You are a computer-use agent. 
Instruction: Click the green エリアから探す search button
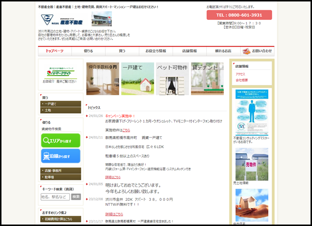[x=60, y=140]
